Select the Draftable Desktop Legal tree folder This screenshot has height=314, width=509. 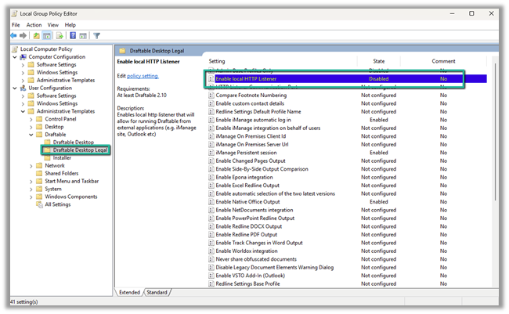80,150
